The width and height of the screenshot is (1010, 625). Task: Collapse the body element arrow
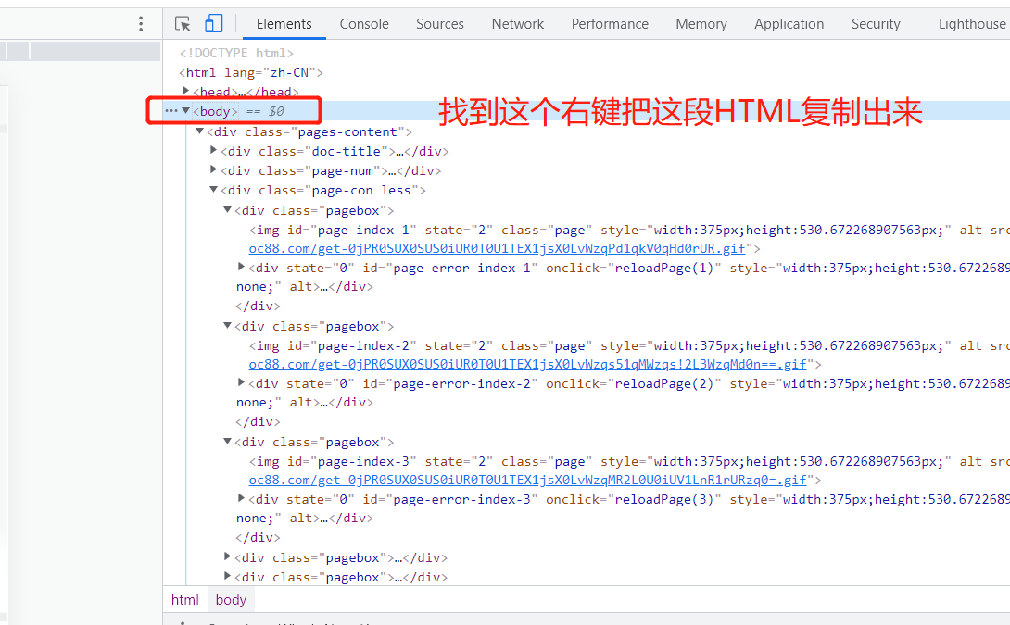click(185, 111)
